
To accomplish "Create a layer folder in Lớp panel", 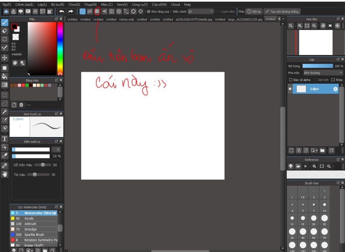I will 322,150.
